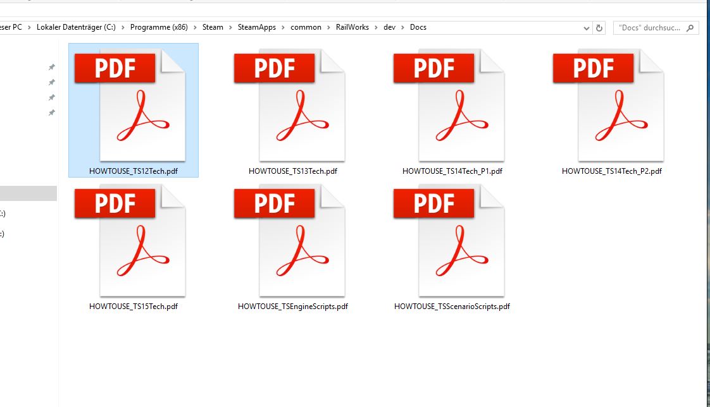Image resolution: width=710 pixels, height=407 pixels.
Task: Expand chevron after RailWorks breadcrumb
Action: [x=377, y=27]
